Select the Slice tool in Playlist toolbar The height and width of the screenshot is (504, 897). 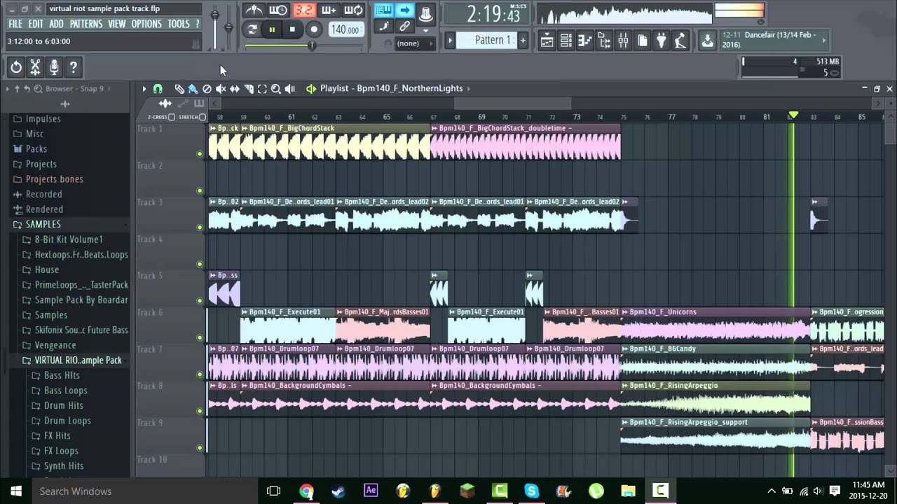point(248,89)
